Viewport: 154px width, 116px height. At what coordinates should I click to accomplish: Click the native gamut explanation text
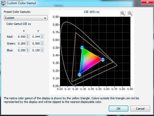pos(71,100)
